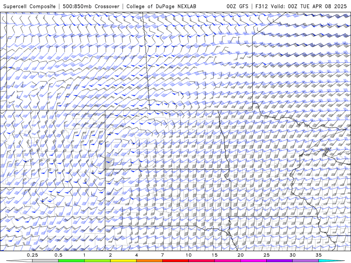This screenshot has height=263, width=351.
Task: Click the yellow color bar segment (2–4)
Action: tap(123, 261)
